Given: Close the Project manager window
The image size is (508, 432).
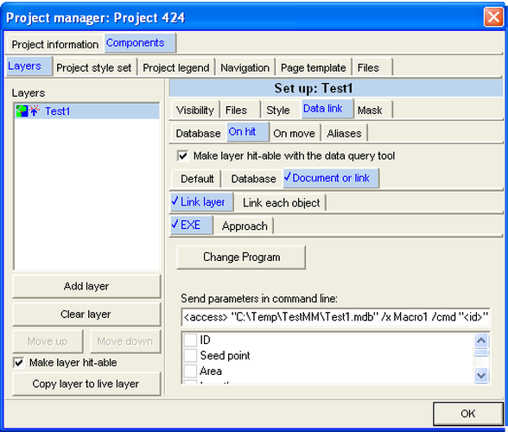Looking at the screenshot, I should pyautogui.click(x=493, y=17).
